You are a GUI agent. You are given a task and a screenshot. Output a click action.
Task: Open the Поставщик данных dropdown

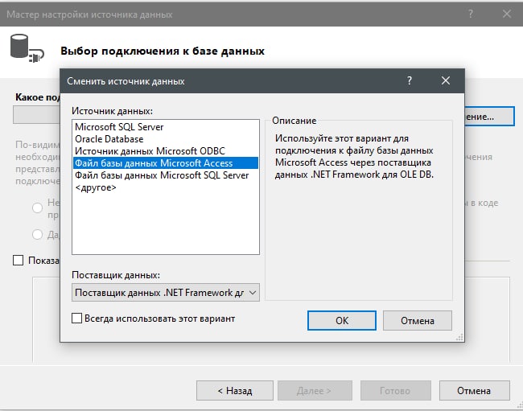pyautogui.click(x=166, y=293)
